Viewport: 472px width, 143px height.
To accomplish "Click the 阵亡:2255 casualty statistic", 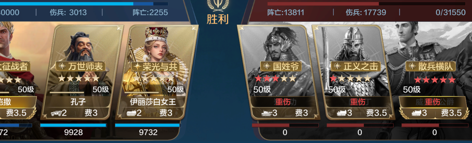I will (150, 12).
